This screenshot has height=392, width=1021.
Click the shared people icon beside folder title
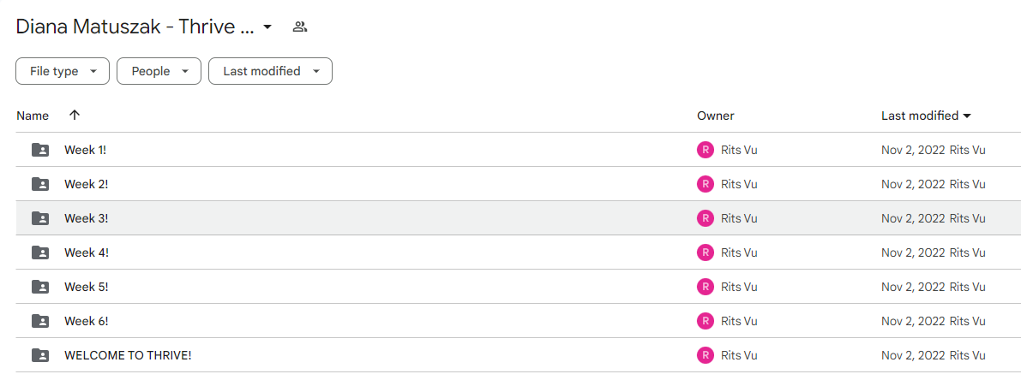299,27
